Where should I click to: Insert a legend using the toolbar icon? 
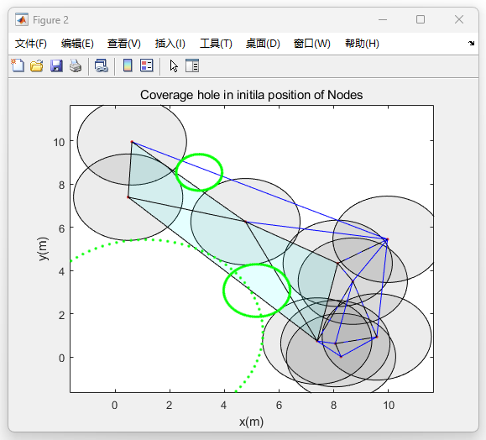pyautogui.click(x=146, y=65)
